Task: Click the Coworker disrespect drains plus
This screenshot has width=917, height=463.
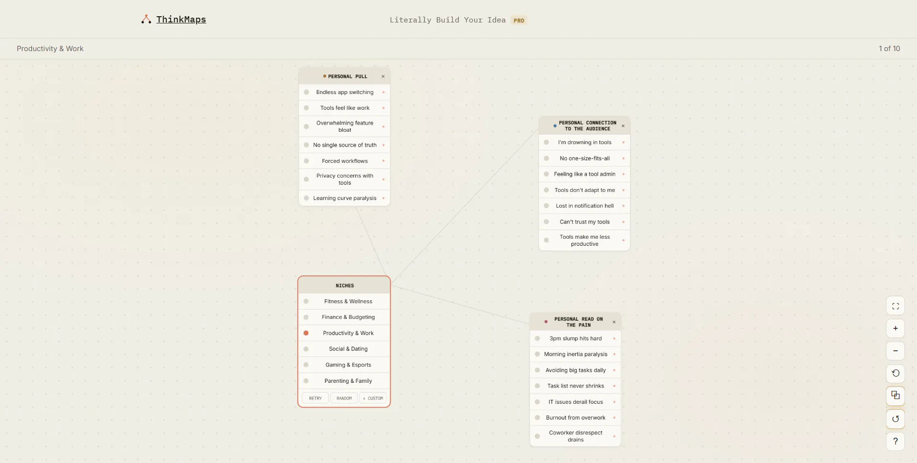Action: pyautogui.click(x=614, y=436)
